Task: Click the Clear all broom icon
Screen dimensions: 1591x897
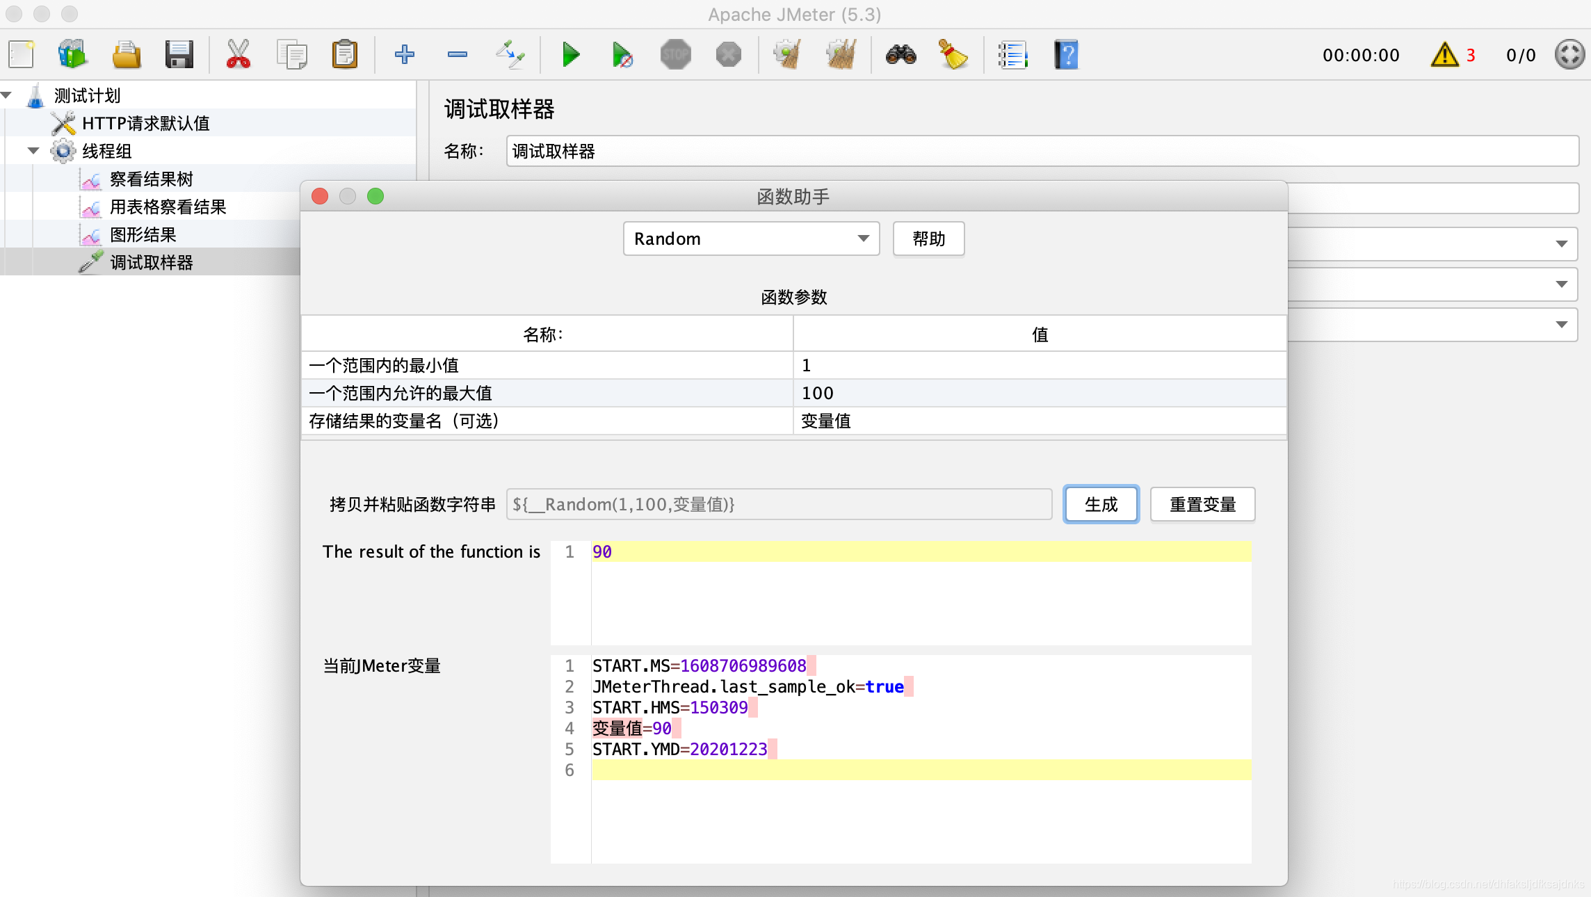Action: [x=841, y=54]
